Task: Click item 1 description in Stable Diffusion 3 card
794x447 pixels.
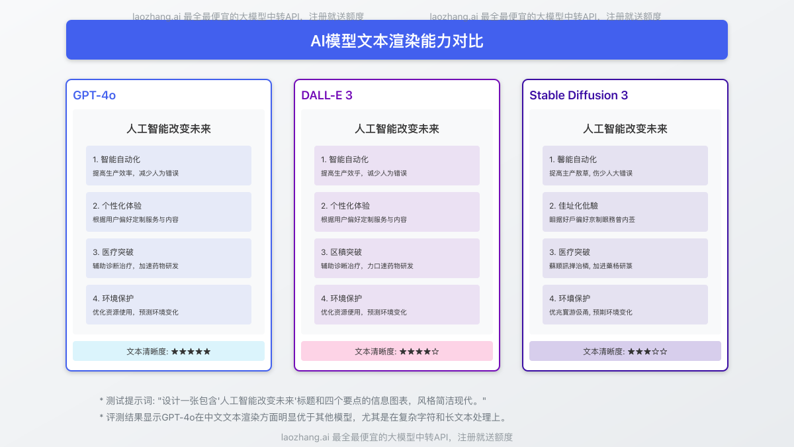Action: [x=591, y=174]
